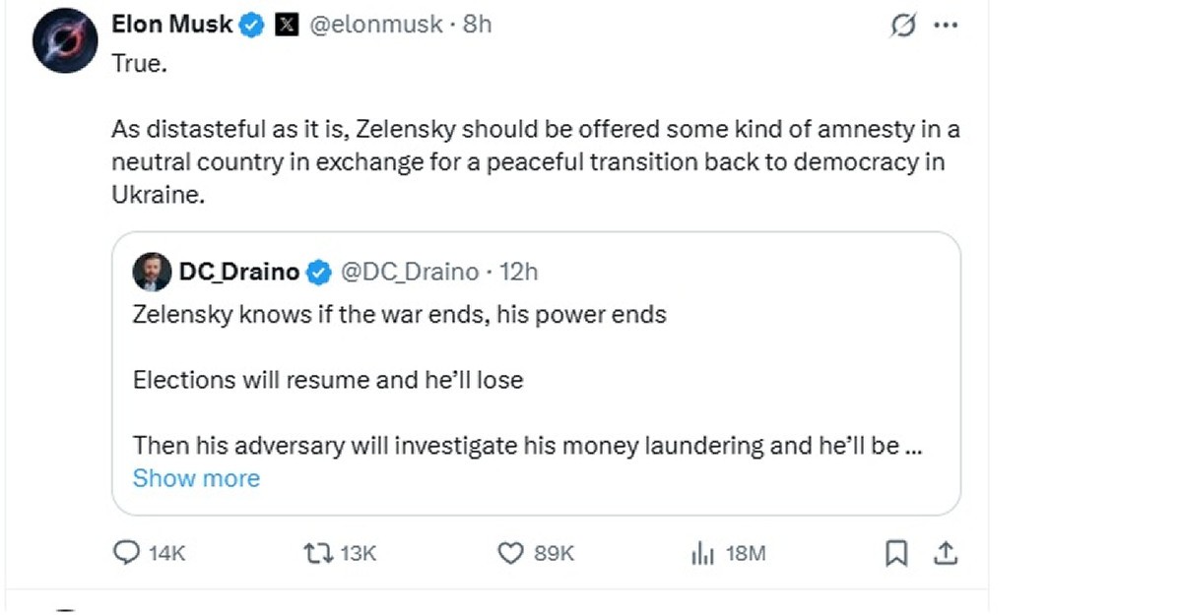The width and height of the screenshot is (1182, 615).
Task: Click Elon Musk's profile avatar
Action: click(x=64, y=41)
